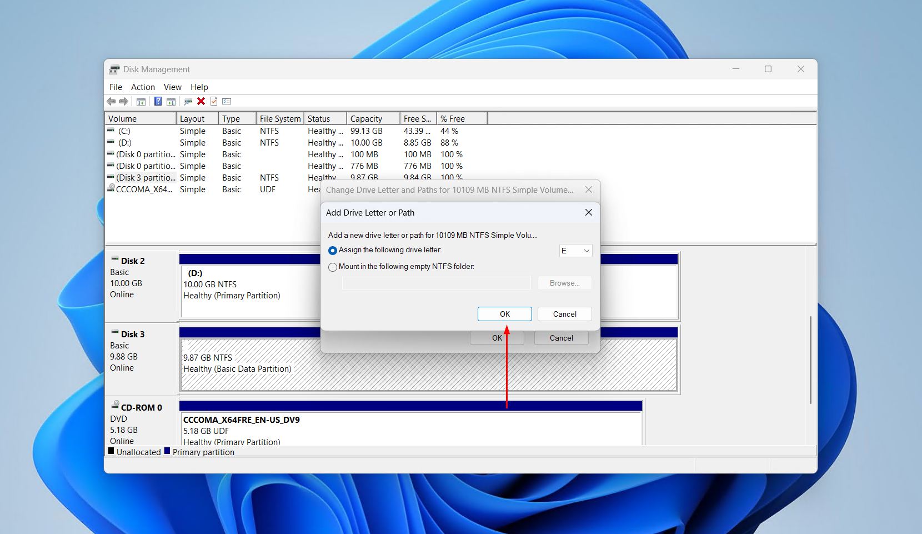
Task: Click Cancel in Change Drive Letter dialog behind
Action: pyautogui.click(x=562, y=338)
